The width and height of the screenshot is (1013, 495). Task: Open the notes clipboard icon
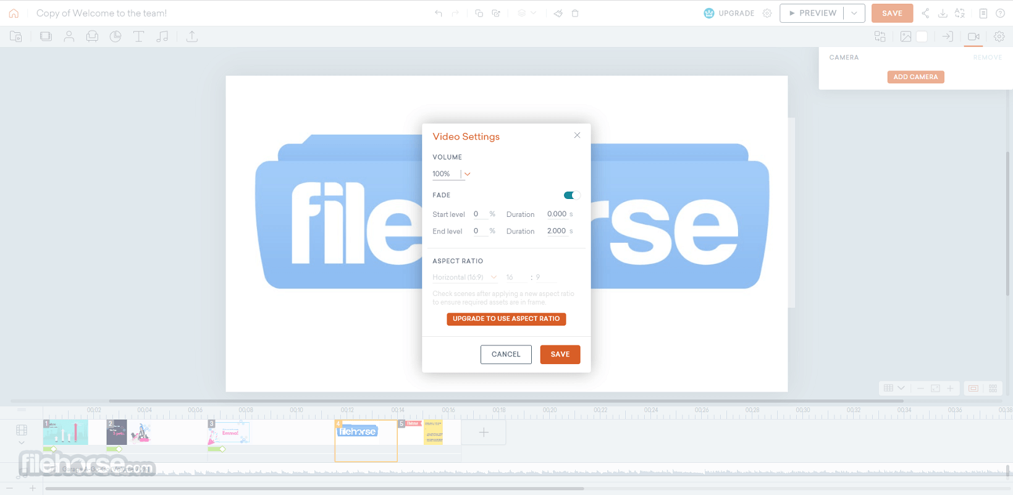click(983, 13)
